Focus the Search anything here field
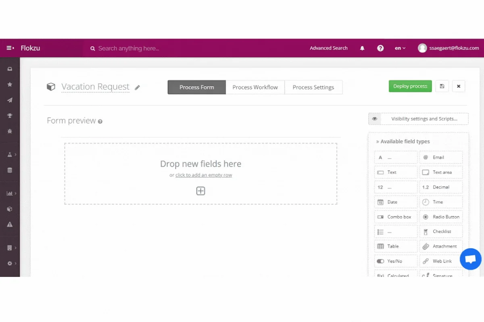Viewport: 484px width, 322px height. [128, 48]
